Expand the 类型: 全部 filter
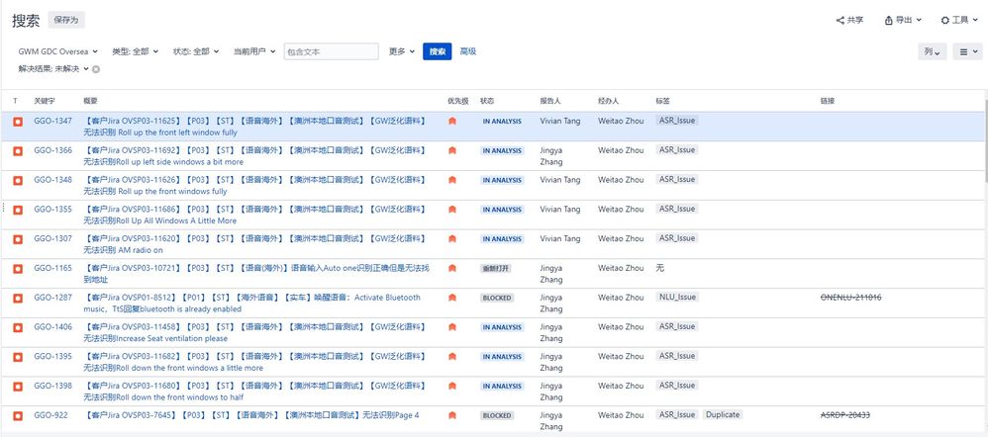 tap(135, 51)
